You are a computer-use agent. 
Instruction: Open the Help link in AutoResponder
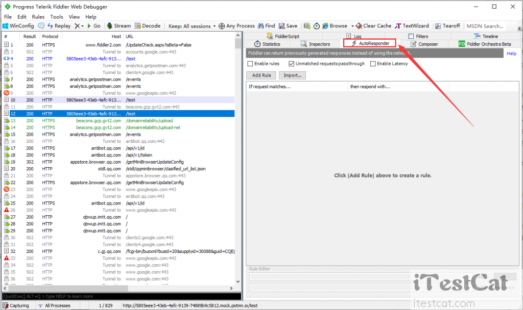point(511,53)
